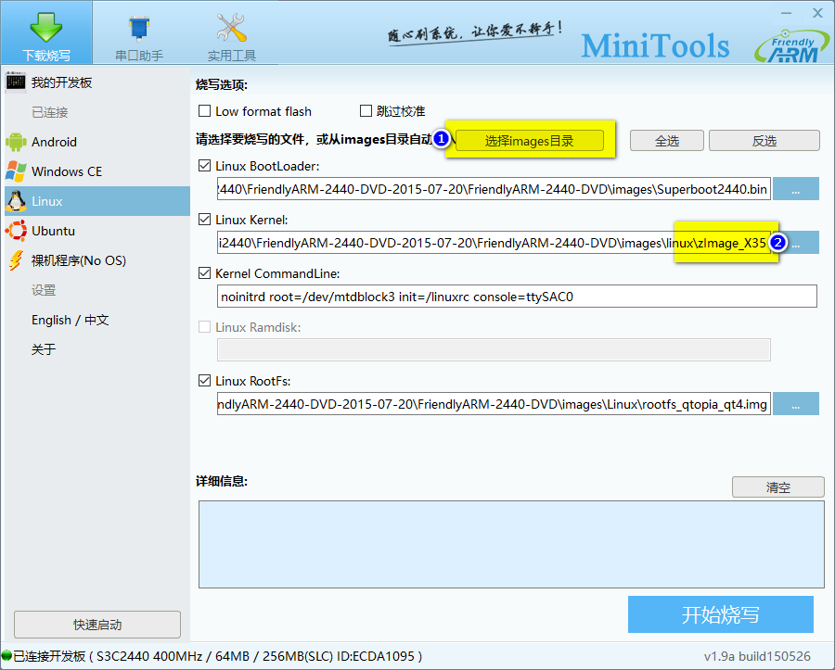Click the empty Linux Ramdisk path field
The height and width of the screenshot is (670, 835).
(494, 350)
